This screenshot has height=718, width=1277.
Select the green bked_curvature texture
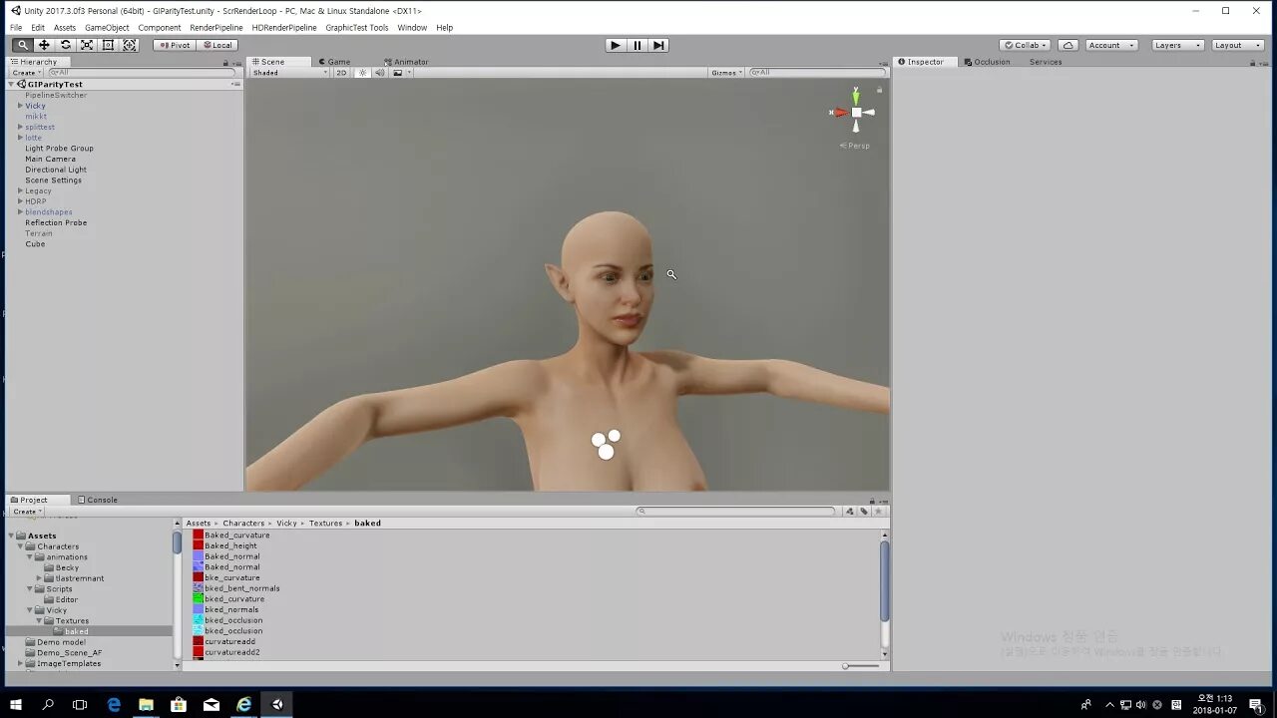[233, 598]
